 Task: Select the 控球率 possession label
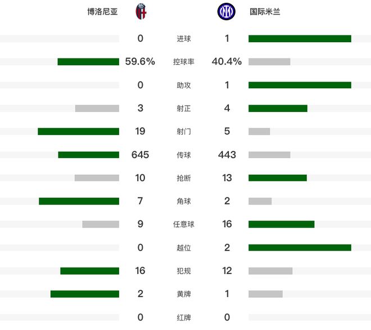coord(184,62)
